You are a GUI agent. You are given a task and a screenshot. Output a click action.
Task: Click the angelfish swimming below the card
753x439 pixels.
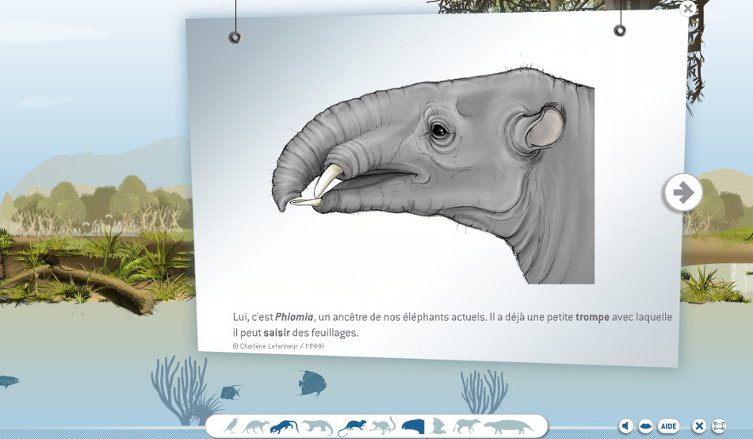pyautogui.click(x=312, y=384)
